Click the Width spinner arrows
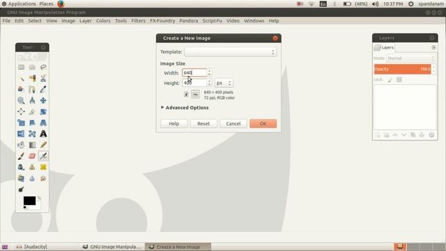 (x=209, y=73)
